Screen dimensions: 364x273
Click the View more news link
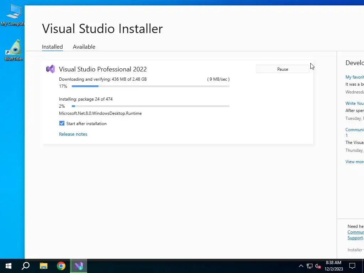pyautogui.click(x=354, y=162)
